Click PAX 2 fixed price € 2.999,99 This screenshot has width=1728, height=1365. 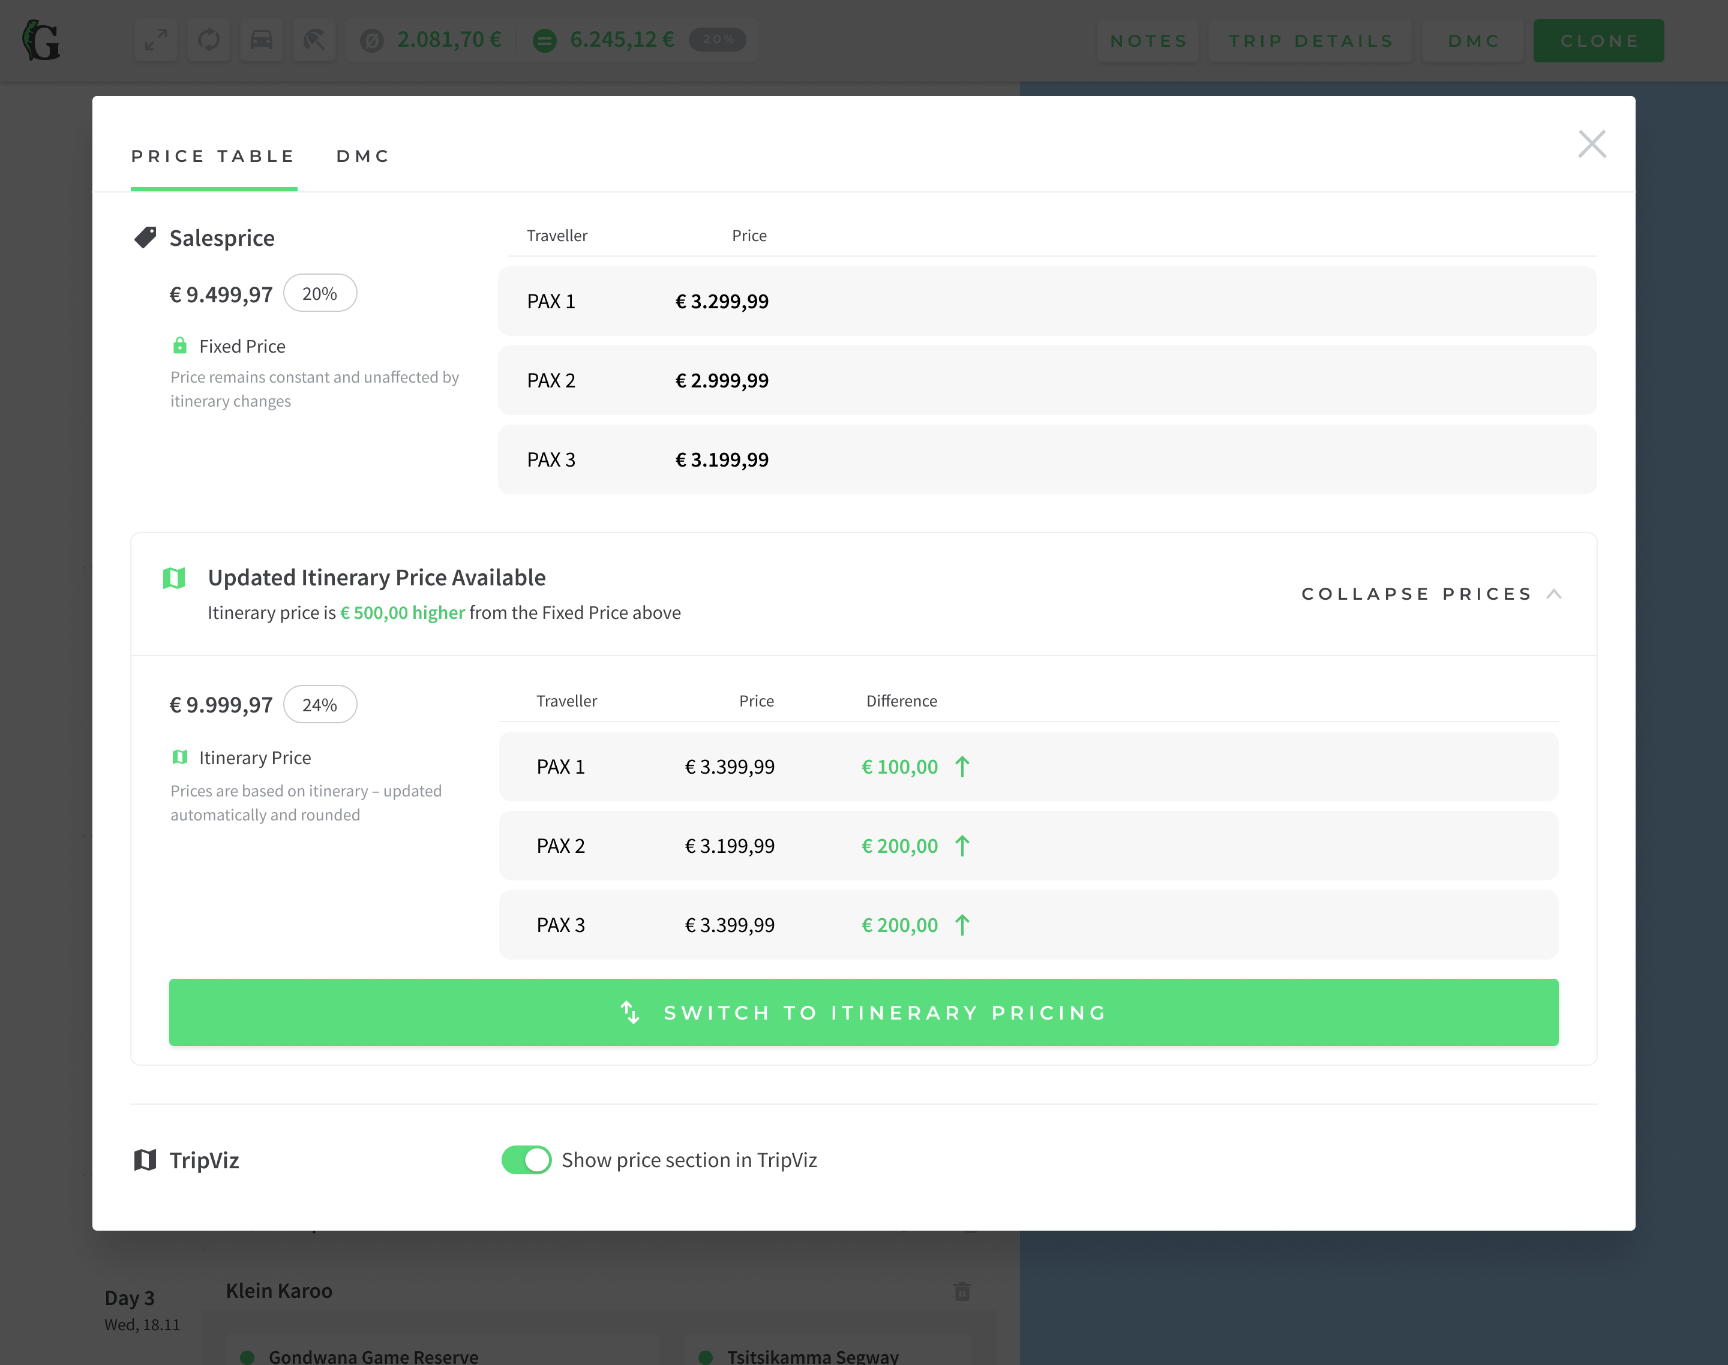click(722, 380)
